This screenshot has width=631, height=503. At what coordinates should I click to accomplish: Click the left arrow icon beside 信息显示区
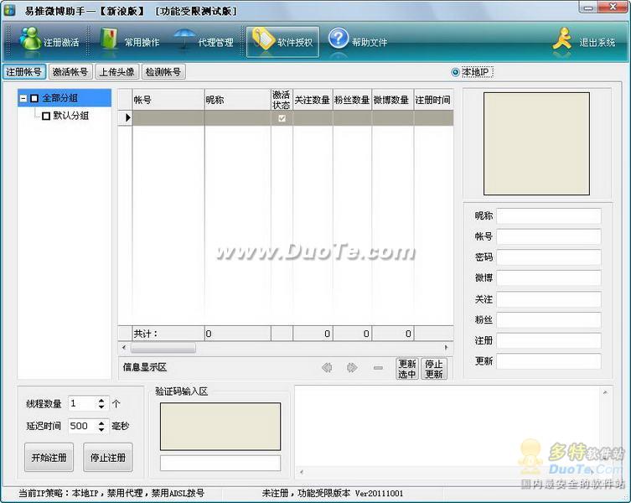(327, 367)
